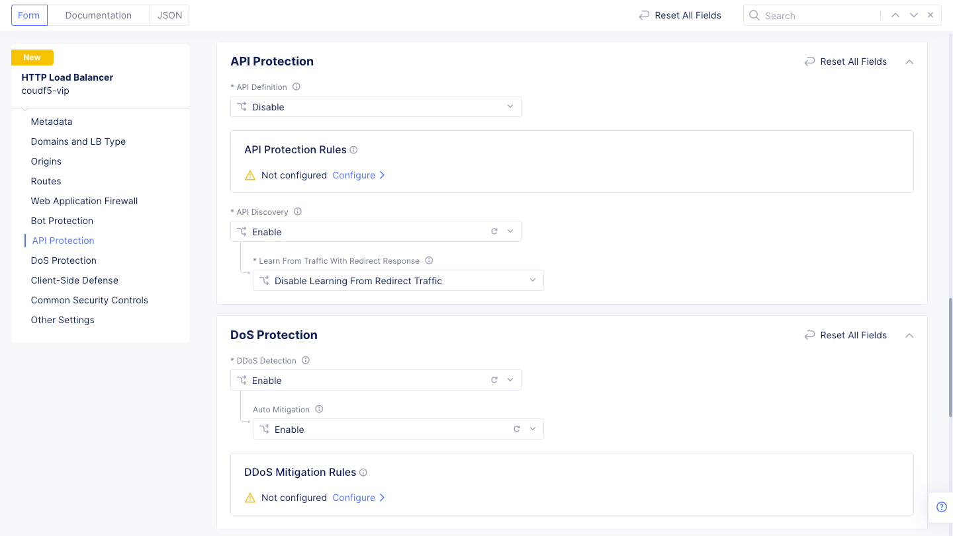The image size is (953, 536).
Task: Click the refresh icon in the Auto Mitigation field
Action: pos(516,429)
